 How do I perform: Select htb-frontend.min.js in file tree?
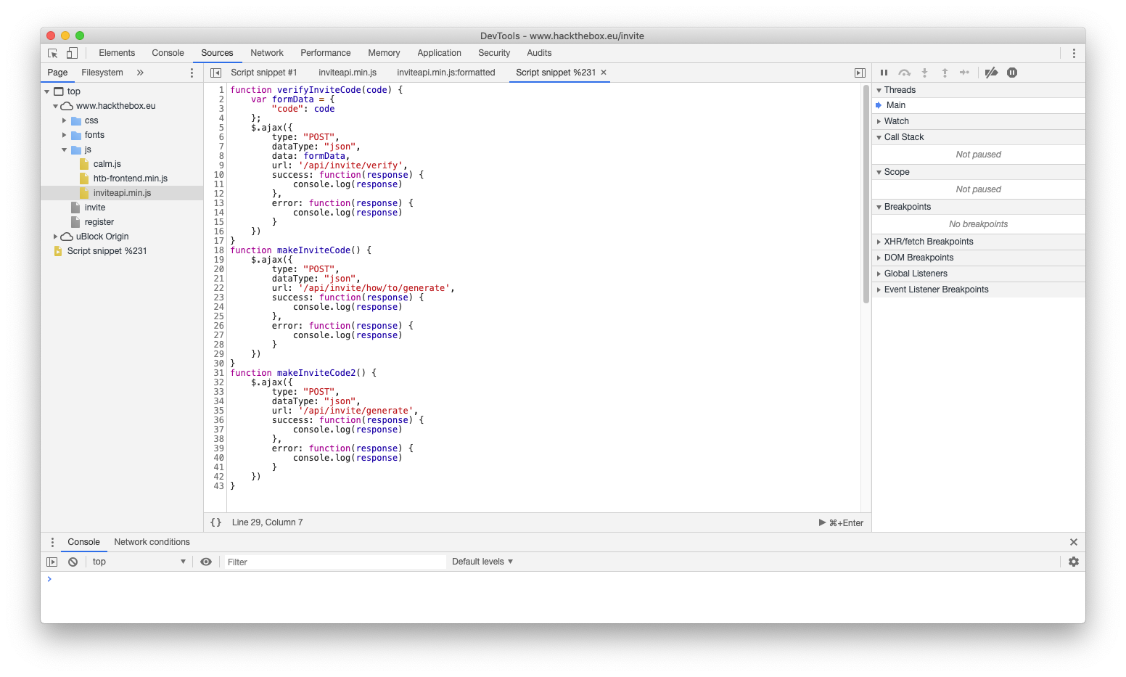tap(130, 179)
